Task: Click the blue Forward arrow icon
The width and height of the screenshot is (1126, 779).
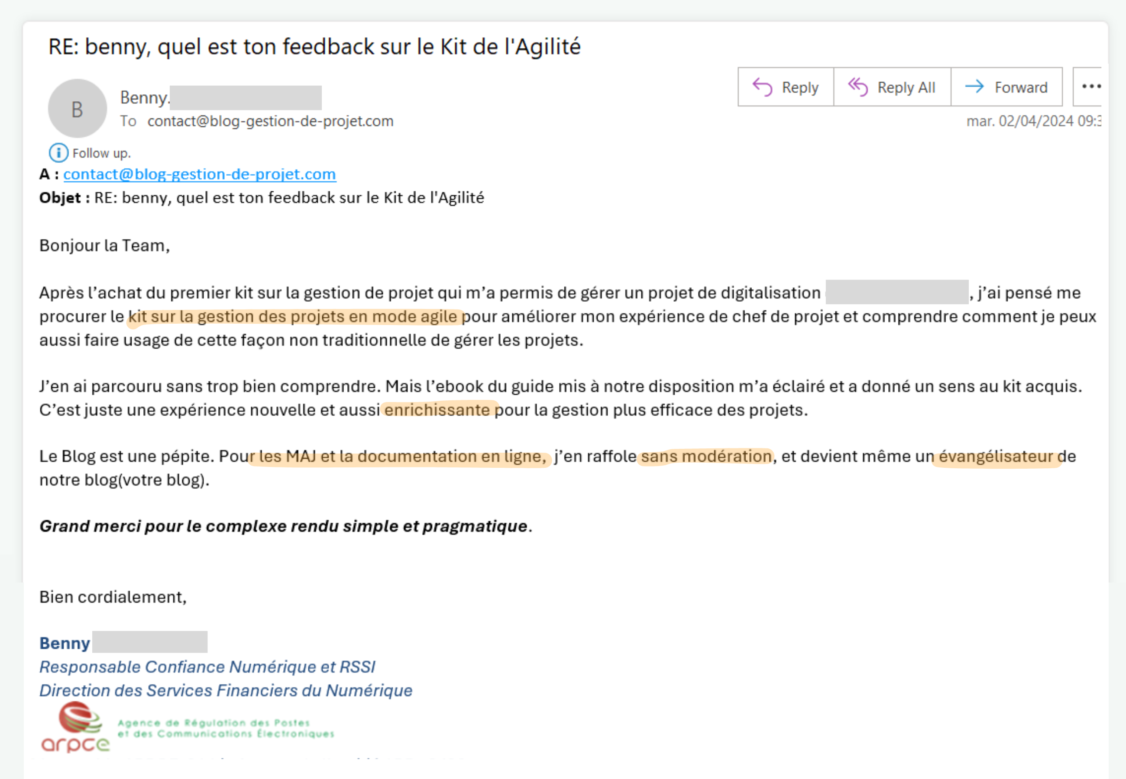Action: pos(974,87)
